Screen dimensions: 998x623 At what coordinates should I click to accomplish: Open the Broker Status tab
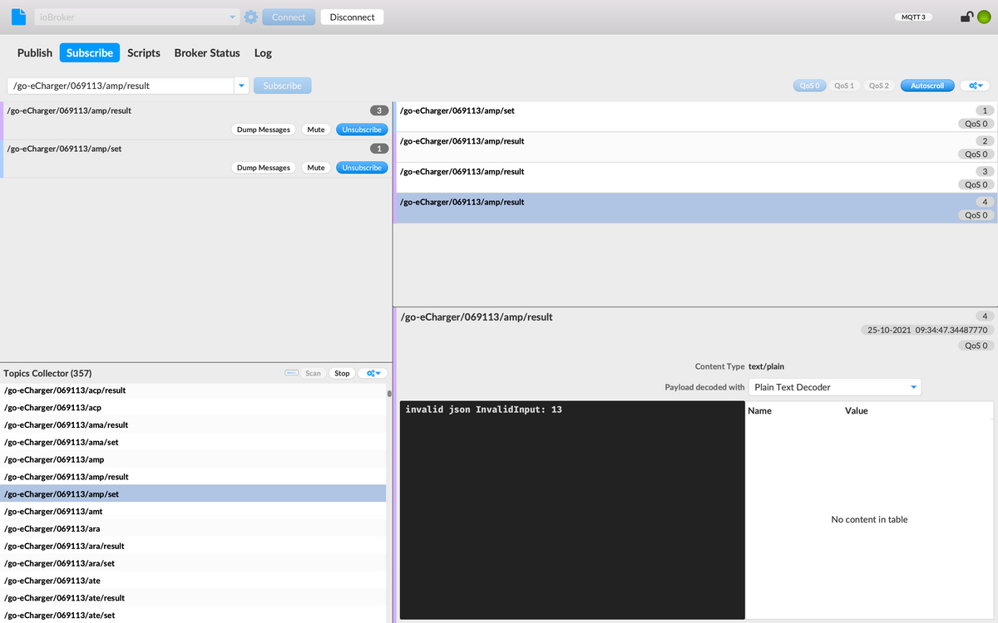coord(207,52)
